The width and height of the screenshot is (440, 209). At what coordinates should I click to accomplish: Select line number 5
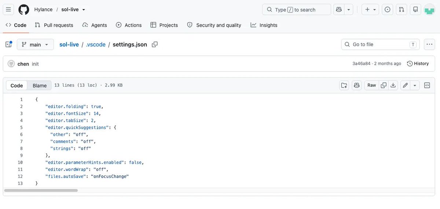click(21, 127)
